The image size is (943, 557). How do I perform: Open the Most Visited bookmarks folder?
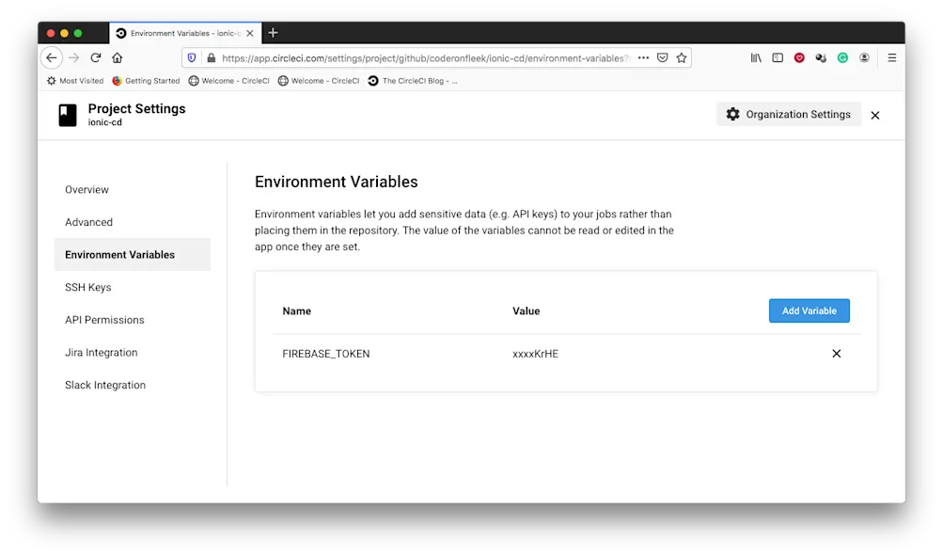pyautogui.click(x=74, y=81)
